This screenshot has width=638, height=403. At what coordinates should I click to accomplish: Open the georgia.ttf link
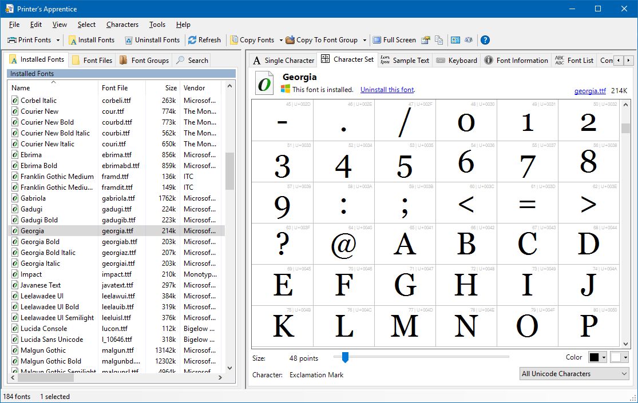coord(590,89)
